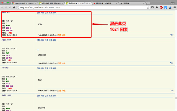Viewport: 177px width, 111px height.
Task: Click the Dong profile button
Action: pos(173,2)
